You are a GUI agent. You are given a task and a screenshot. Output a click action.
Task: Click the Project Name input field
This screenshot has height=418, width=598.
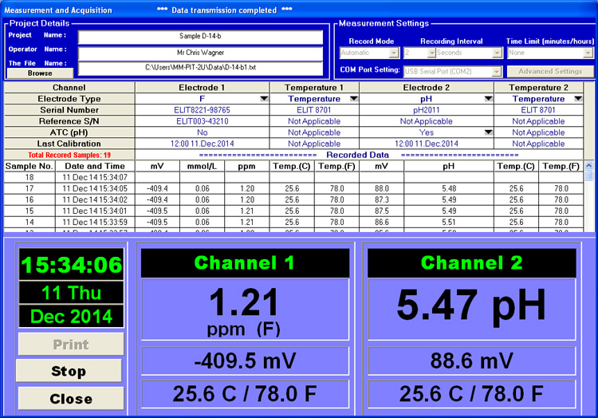point(200,37)
